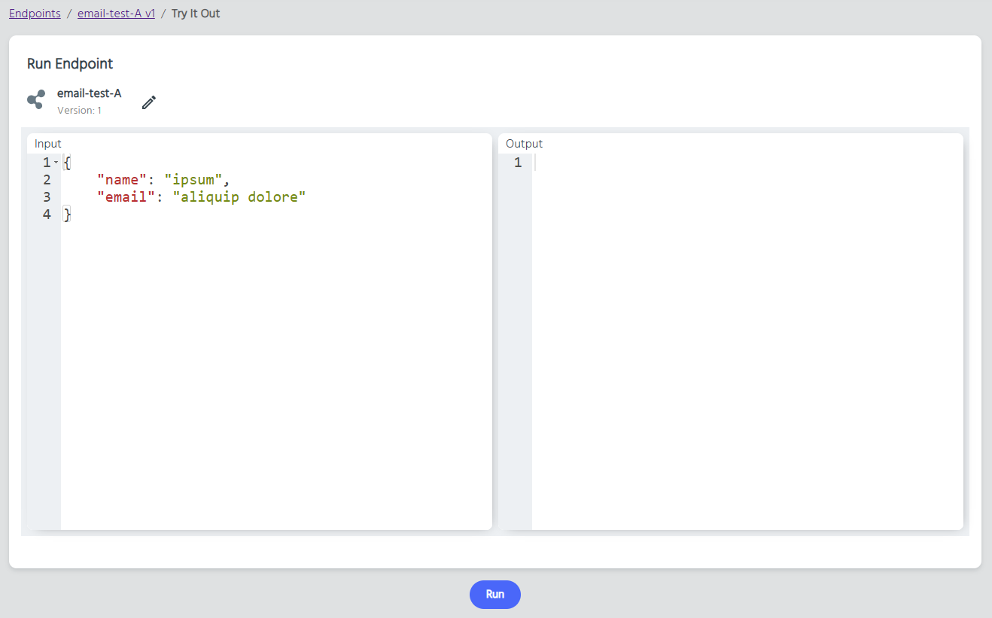Screen dimensions: 992x618
Task: Click the Version: 1 label
Action: [x=79, y=111]
